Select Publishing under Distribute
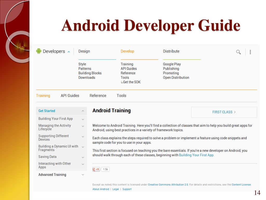Screen dimensions: 266x200 point(171,68)
